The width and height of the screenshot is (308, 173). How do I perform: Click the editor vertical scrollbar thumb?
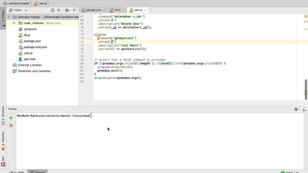(306, 89)
